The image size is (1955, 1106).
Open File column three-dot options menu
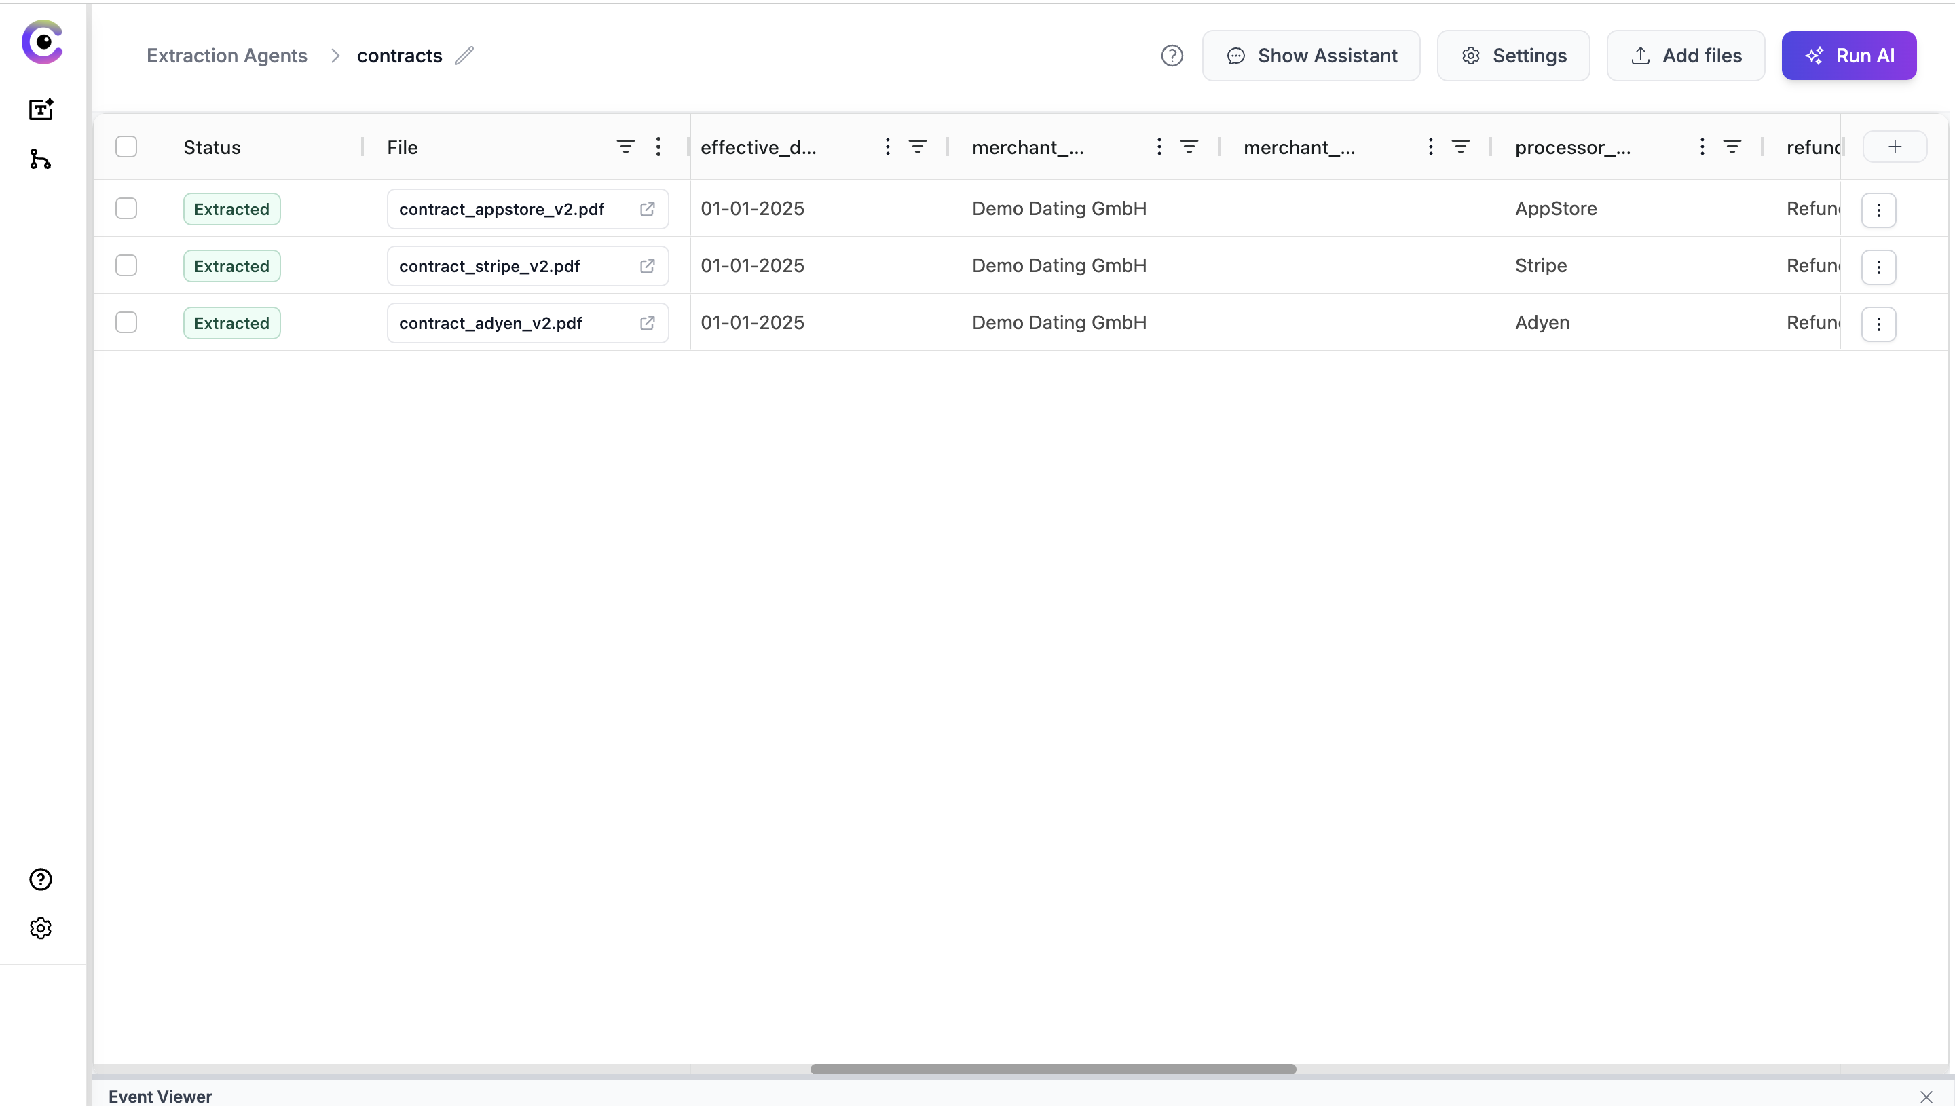(658, 147)
